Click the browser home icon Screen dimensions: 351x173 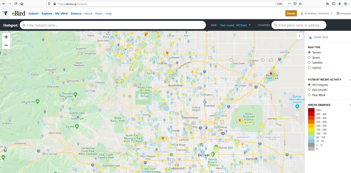click(x=22, y=4)
